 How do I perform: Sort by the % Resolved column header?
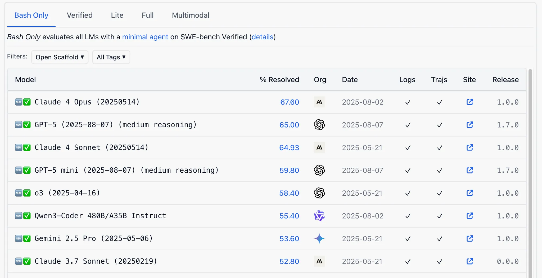coord(279,79)
